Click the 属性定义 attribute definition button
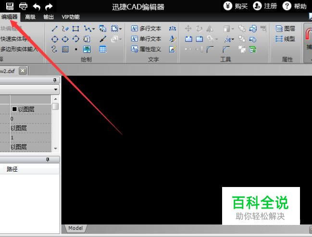This screenshot has height=237, width=312. tap(146, 49)
